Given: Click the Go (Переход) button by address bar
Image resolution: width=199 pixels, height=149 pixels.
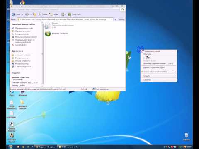Looking at the screenshot, I should [x=119, y=19].
